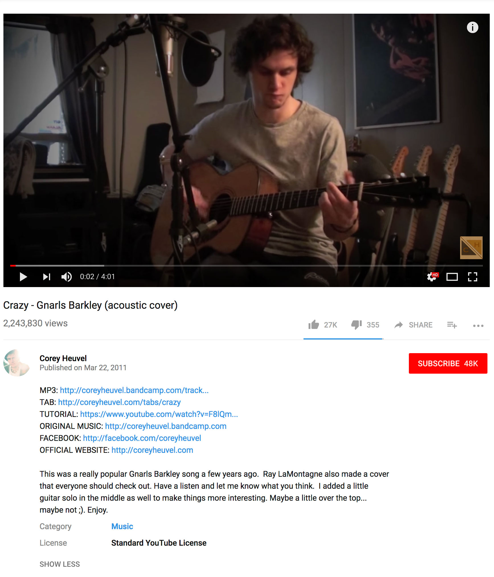Collapse description with SHOW LESS
The height and width of the screenshot is (577, 494).
(60, 564)
